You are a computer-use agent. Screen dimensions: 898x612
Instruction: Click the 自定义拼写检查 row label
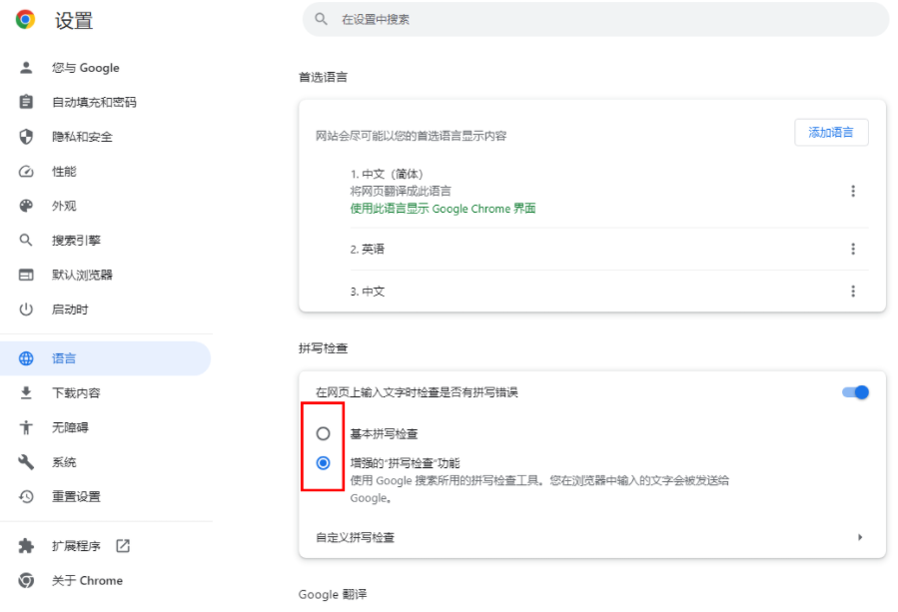tap(355, 537)
